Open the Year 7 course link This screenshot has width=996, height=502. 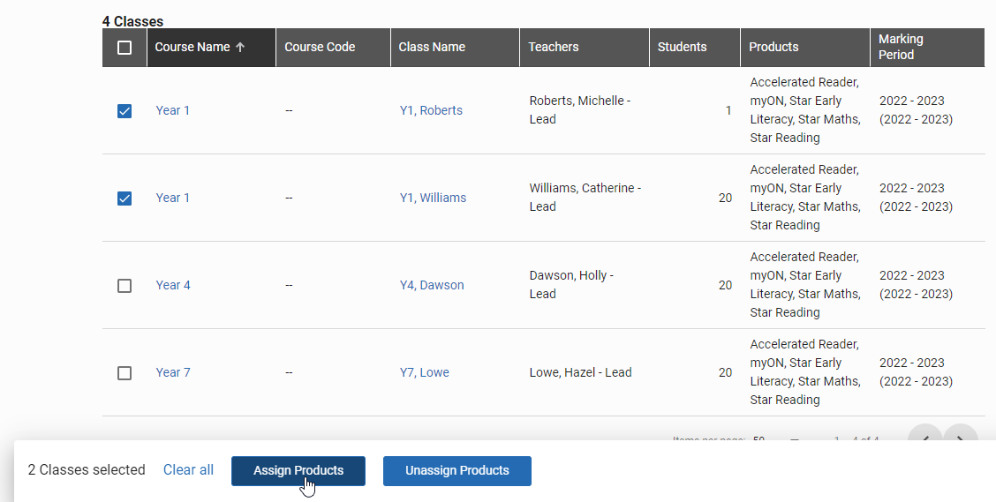click(173, 372)
